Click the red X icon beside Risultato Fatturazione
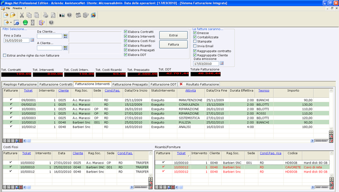339x192 pixels. (x=181, y=84)
